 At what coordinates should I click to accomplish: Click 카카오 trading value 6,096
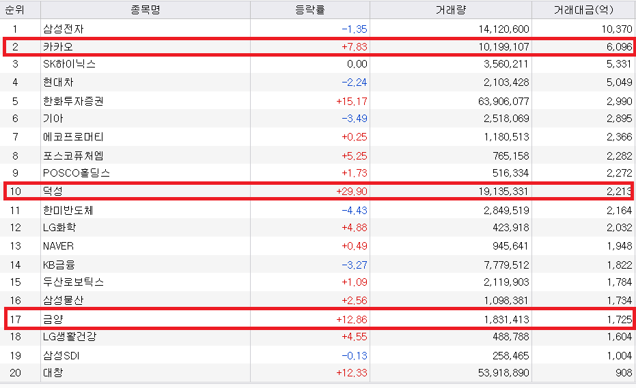pos(620,46)
